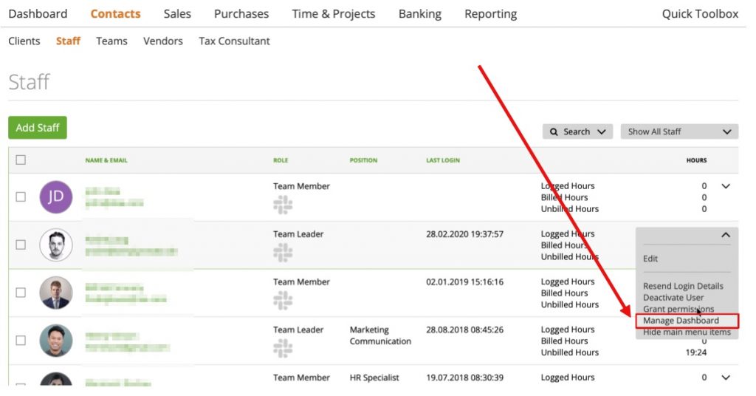
Task: Click Slack icon in 02.01.2019 login row
Action: coord(283,300)
